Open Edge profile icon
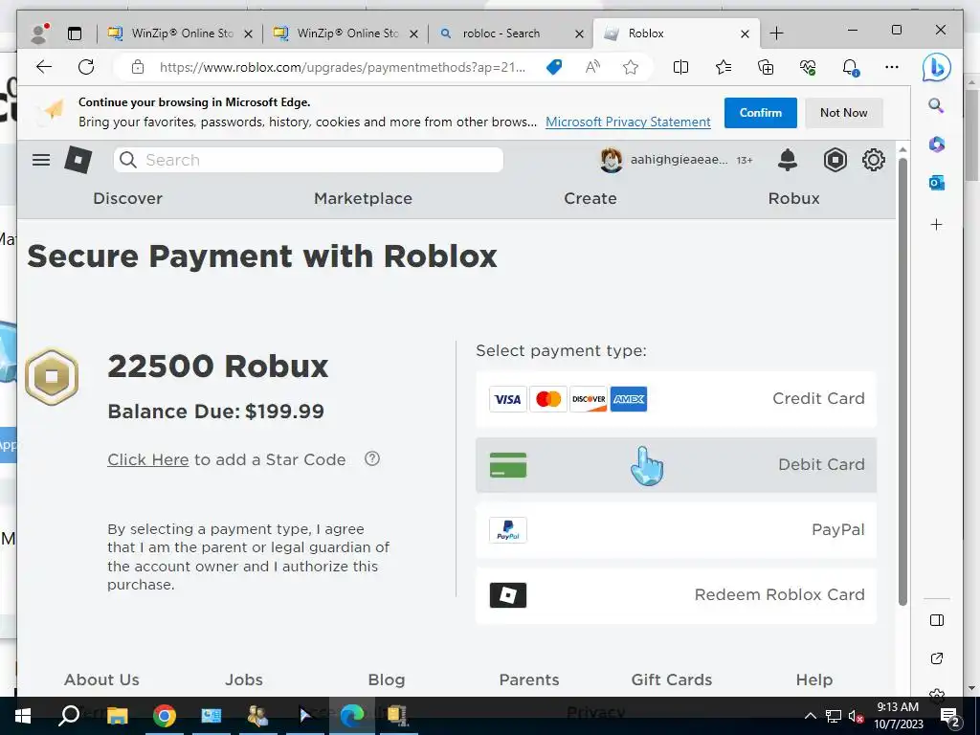 tap(39, 33)
